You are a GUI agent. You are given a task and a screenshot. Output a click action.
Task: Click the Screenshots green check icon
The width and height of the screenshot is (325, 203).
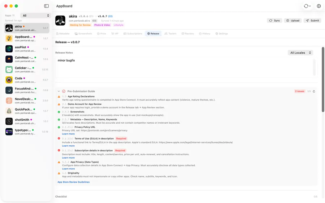point(59,112)
